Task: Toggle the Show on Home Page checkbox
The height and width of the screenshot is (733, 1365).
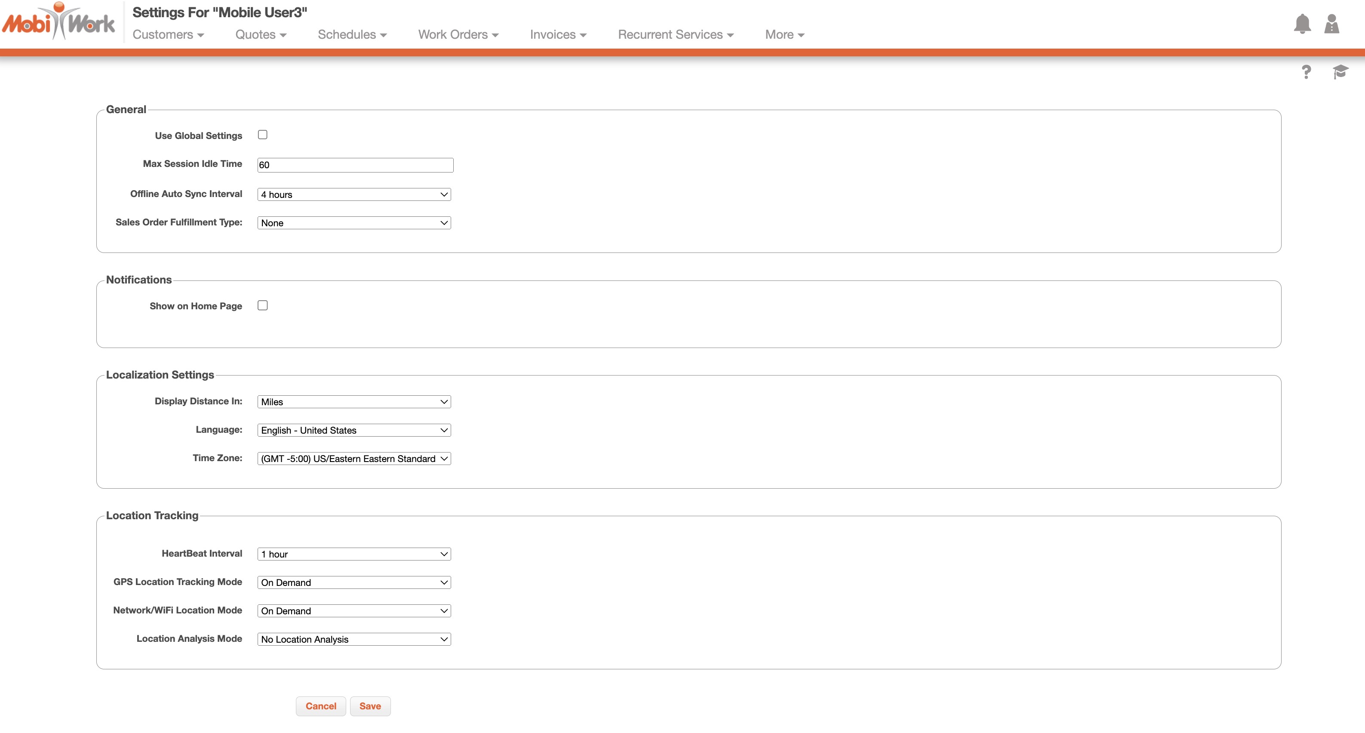Action: 262,305
